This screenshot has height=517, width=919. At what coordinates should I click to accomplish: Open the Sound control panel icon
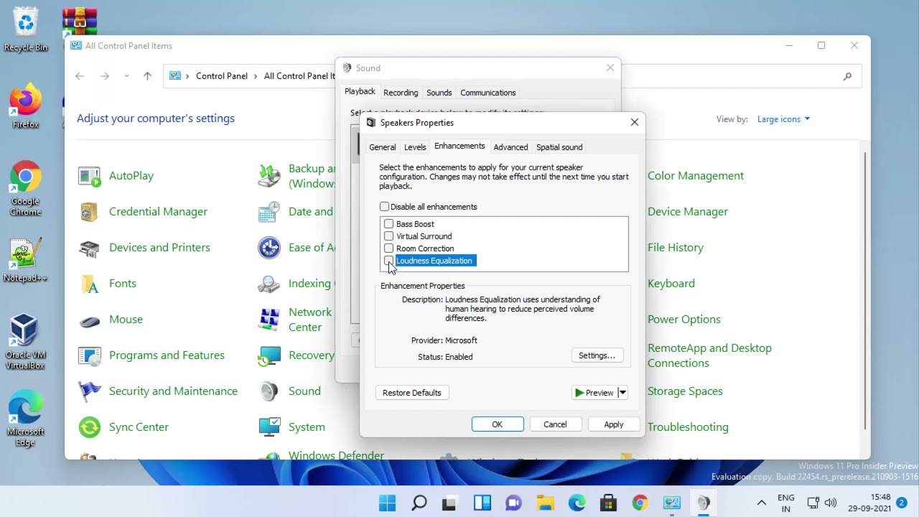(269, 391)
